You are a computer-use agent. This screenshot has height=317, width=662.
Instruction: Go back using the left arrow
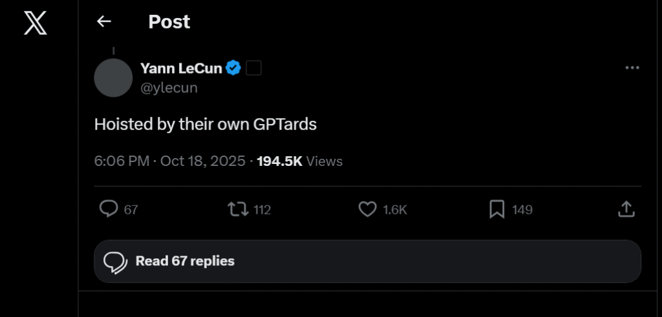[x=103, y=22]
